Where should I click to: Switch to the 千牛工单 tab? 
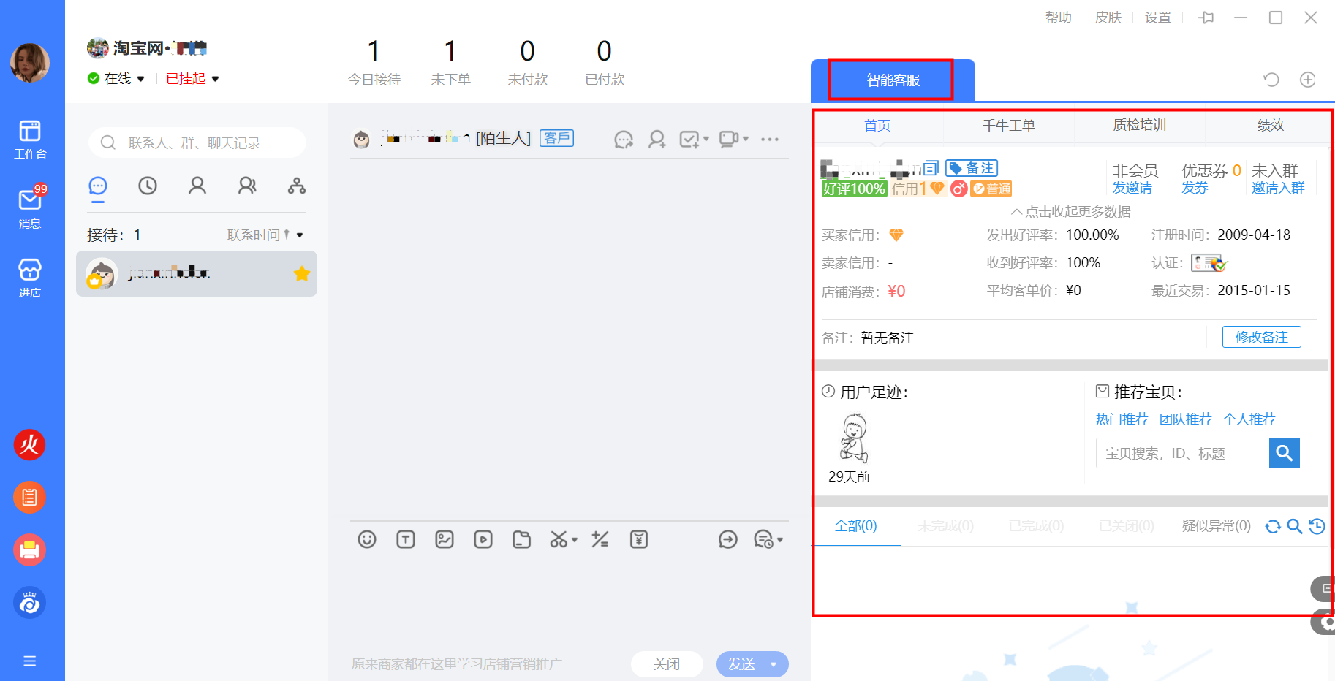point(1008,126)
